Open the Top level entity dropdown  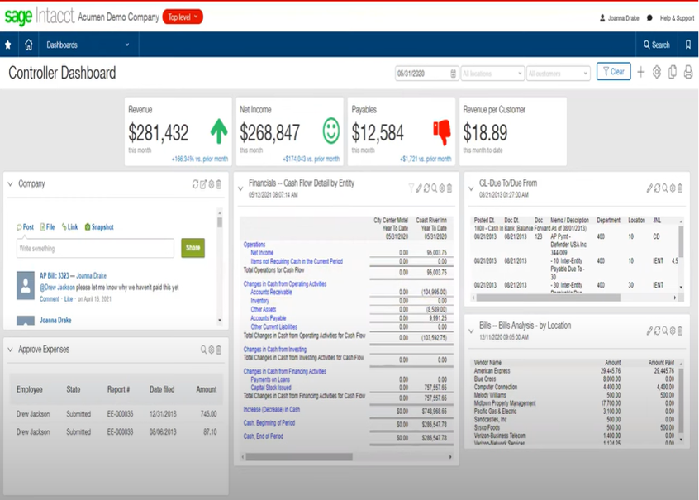(183, 17)
